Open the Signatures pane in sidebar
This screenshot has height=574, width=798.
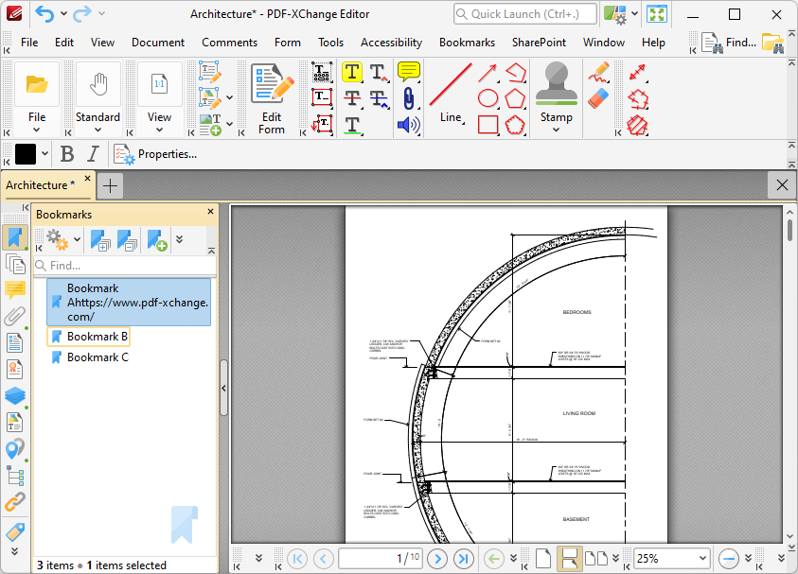15,369
